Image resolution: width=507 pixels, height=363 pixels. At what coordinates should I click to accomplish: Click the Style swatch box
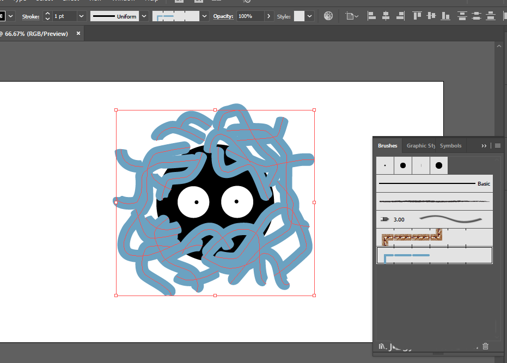pyautogui.click(x=299, y=16)
